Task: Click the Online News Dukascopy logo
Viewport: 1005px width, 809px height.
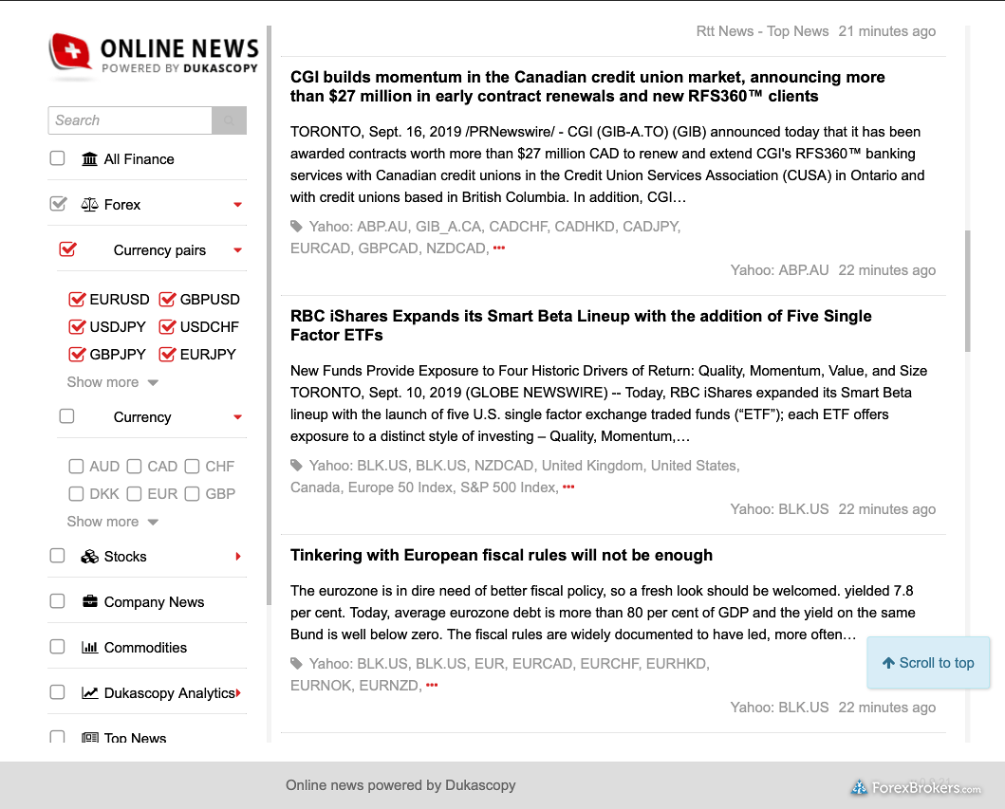Action: coord(153,56)
